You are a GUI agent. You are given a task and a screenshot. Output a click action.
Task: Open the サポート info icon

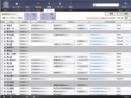click(126, 3)
